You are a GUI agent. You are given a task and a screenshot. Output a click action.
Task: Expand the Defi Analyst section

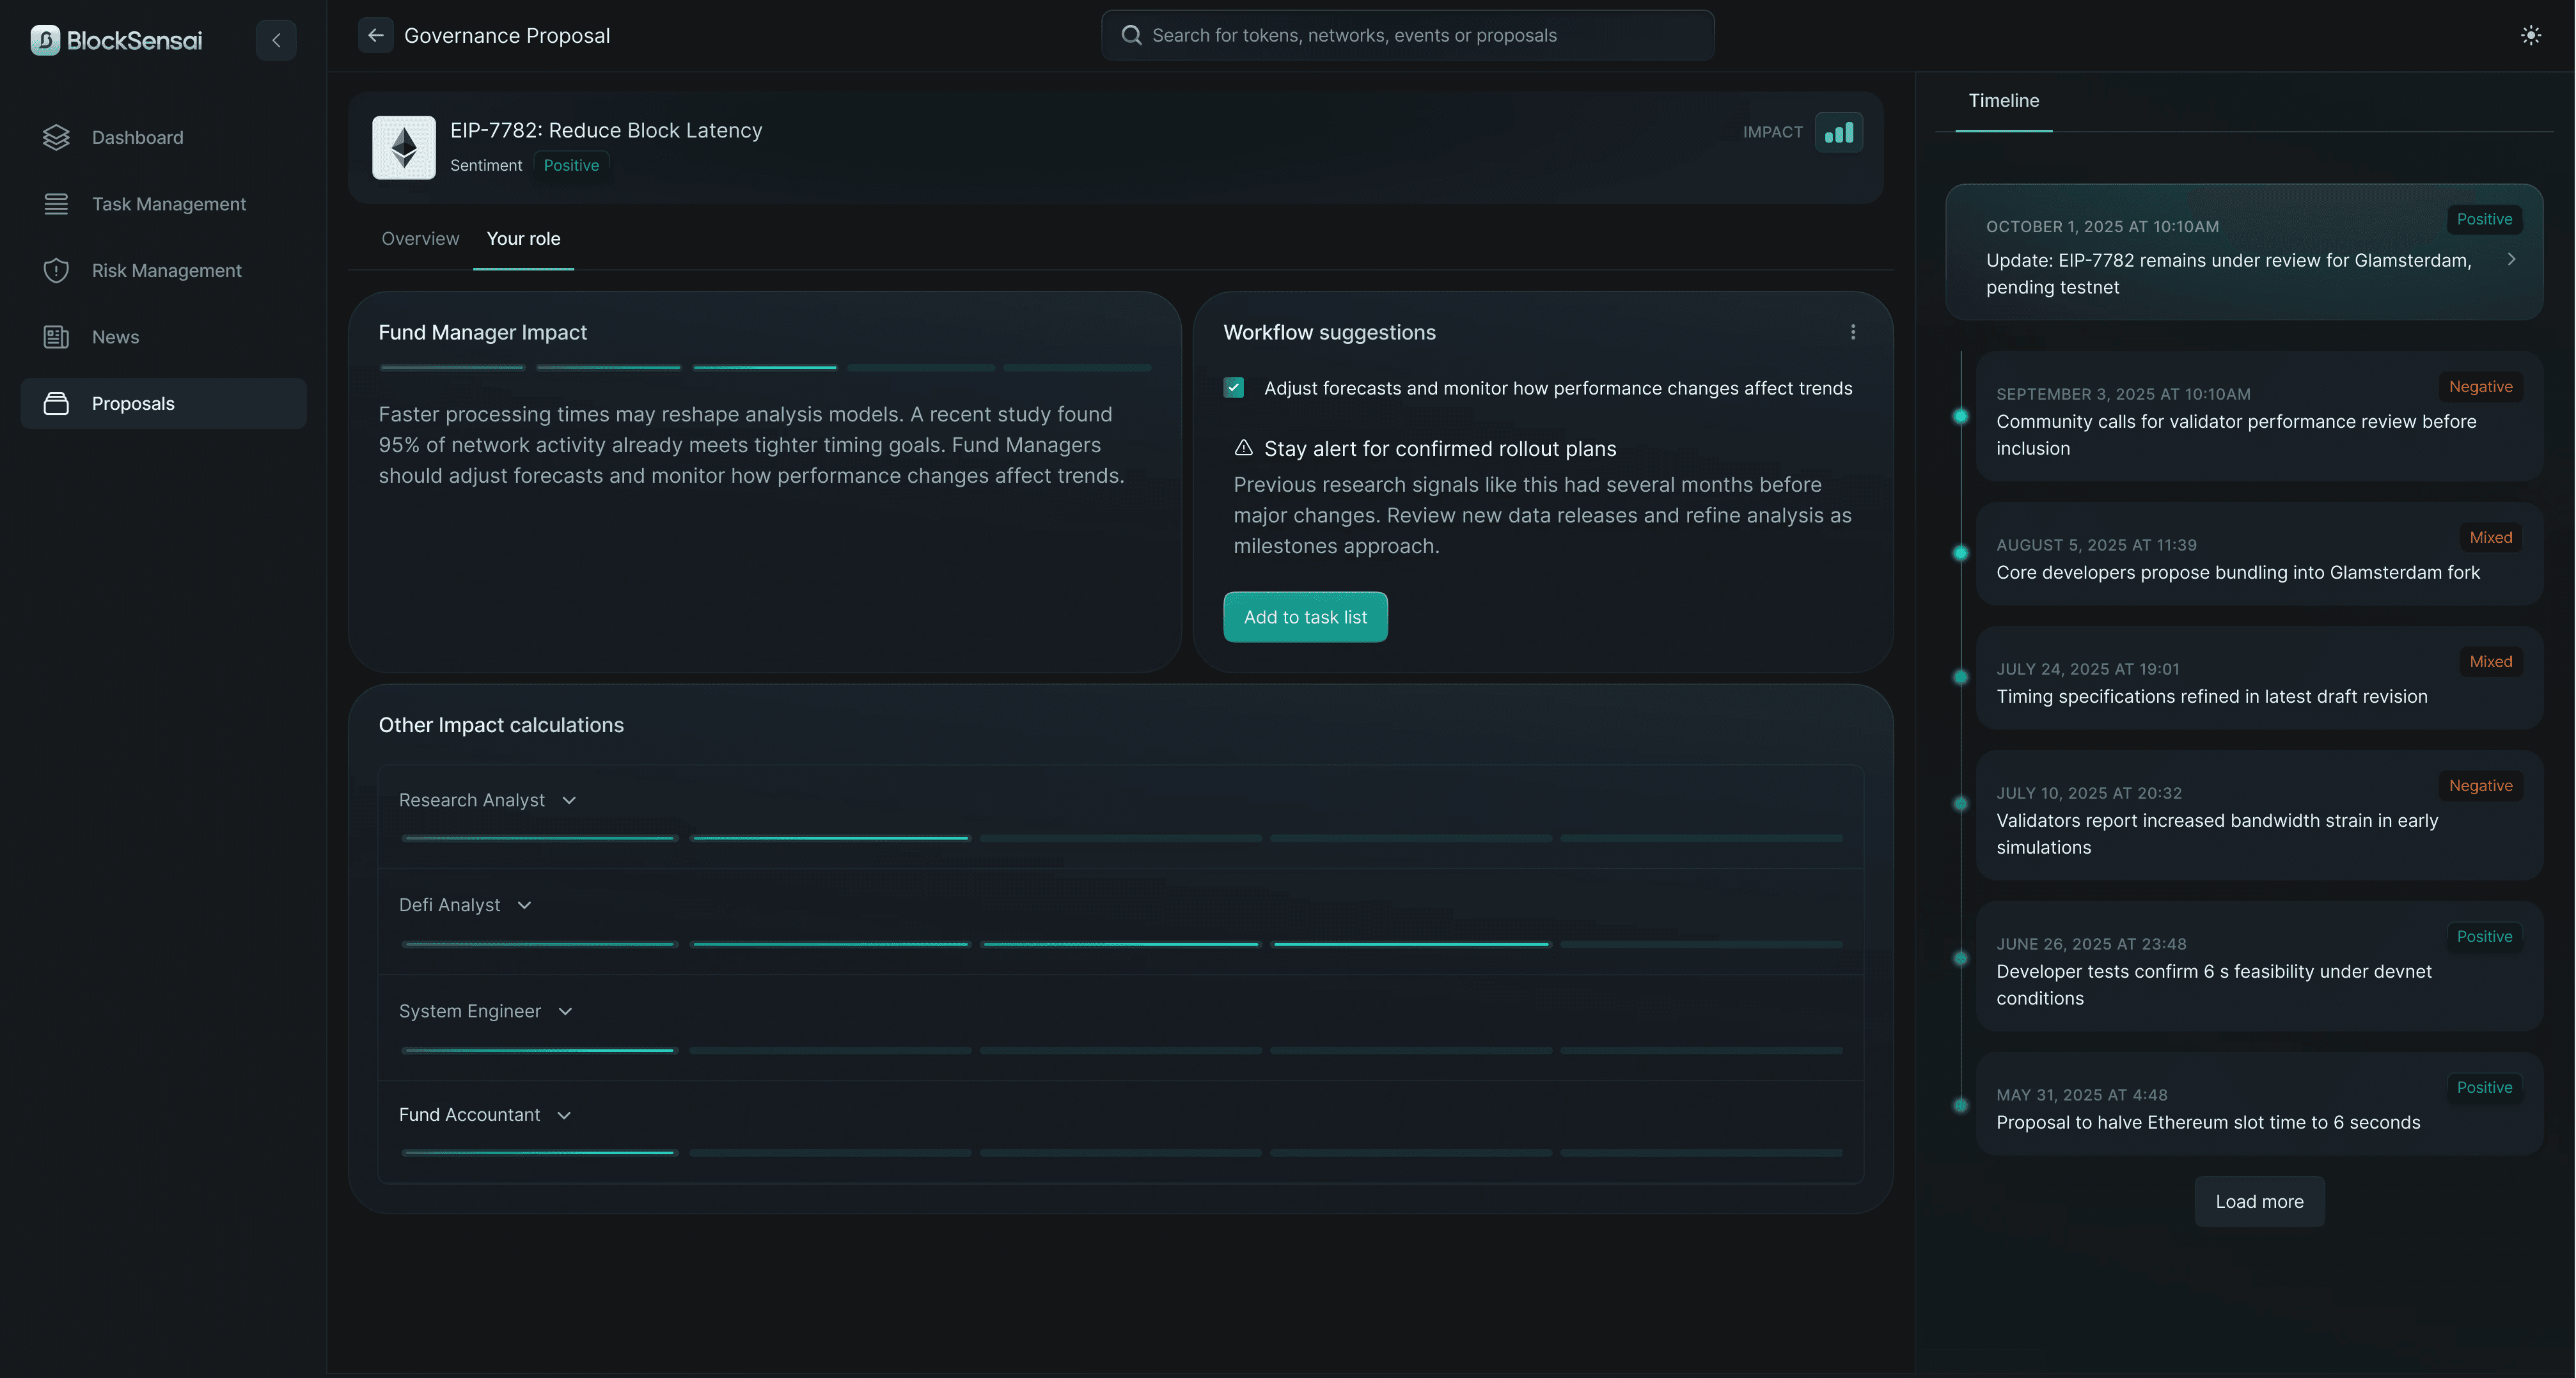tap(523, 905)
